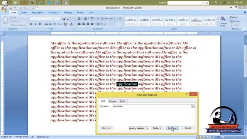Expand the Find what history dropdown
Viewport: 247px width, 139px height.
193,107
